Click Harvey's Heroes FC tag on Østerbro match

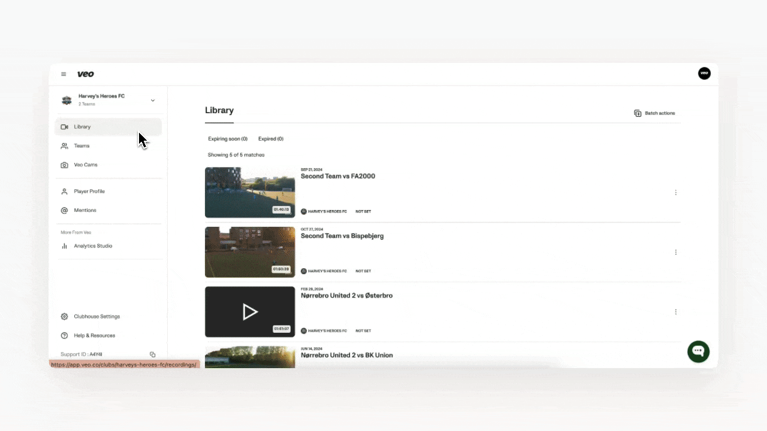click(x=324, y=331)
